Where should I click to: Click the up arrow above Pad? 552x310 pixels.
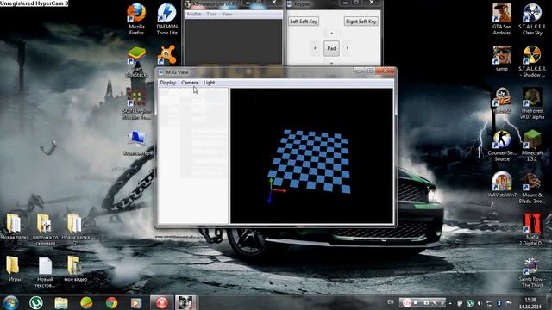point(331,34)
